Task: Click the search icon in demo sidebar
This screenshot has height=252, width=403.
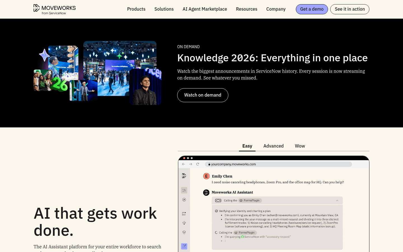Action: point(184,190)
